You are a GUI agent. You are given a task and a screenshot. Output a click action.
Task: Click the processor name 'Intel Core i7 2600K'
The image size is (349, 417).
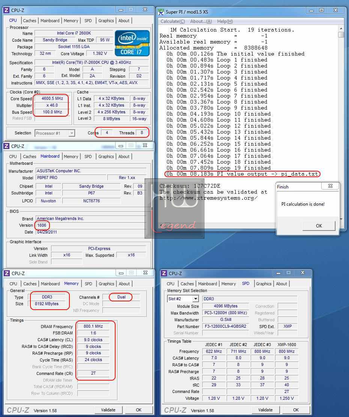tap(74, 33)
